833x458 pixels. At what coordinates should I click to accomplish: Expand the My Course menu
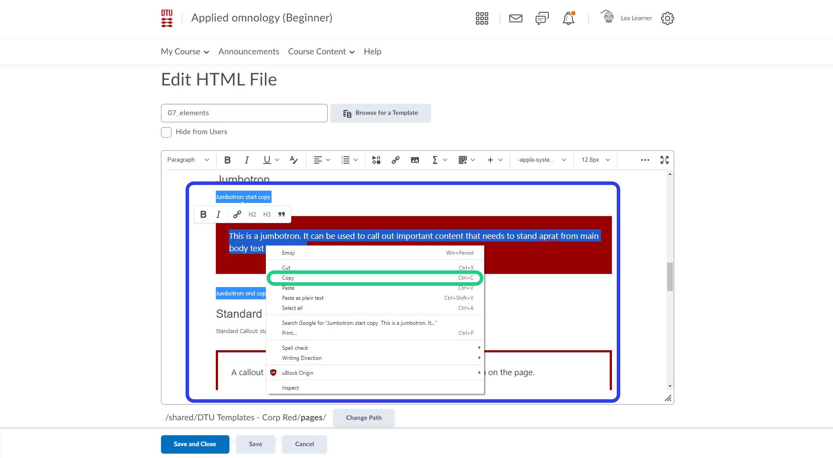(185, 52)
